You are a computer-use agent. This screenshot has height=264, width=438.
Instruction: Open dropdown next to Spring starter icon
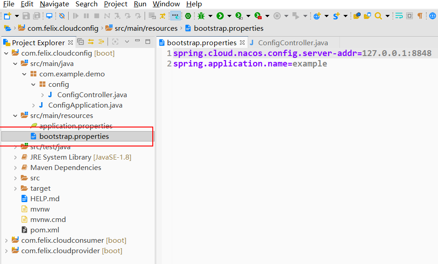345,16
